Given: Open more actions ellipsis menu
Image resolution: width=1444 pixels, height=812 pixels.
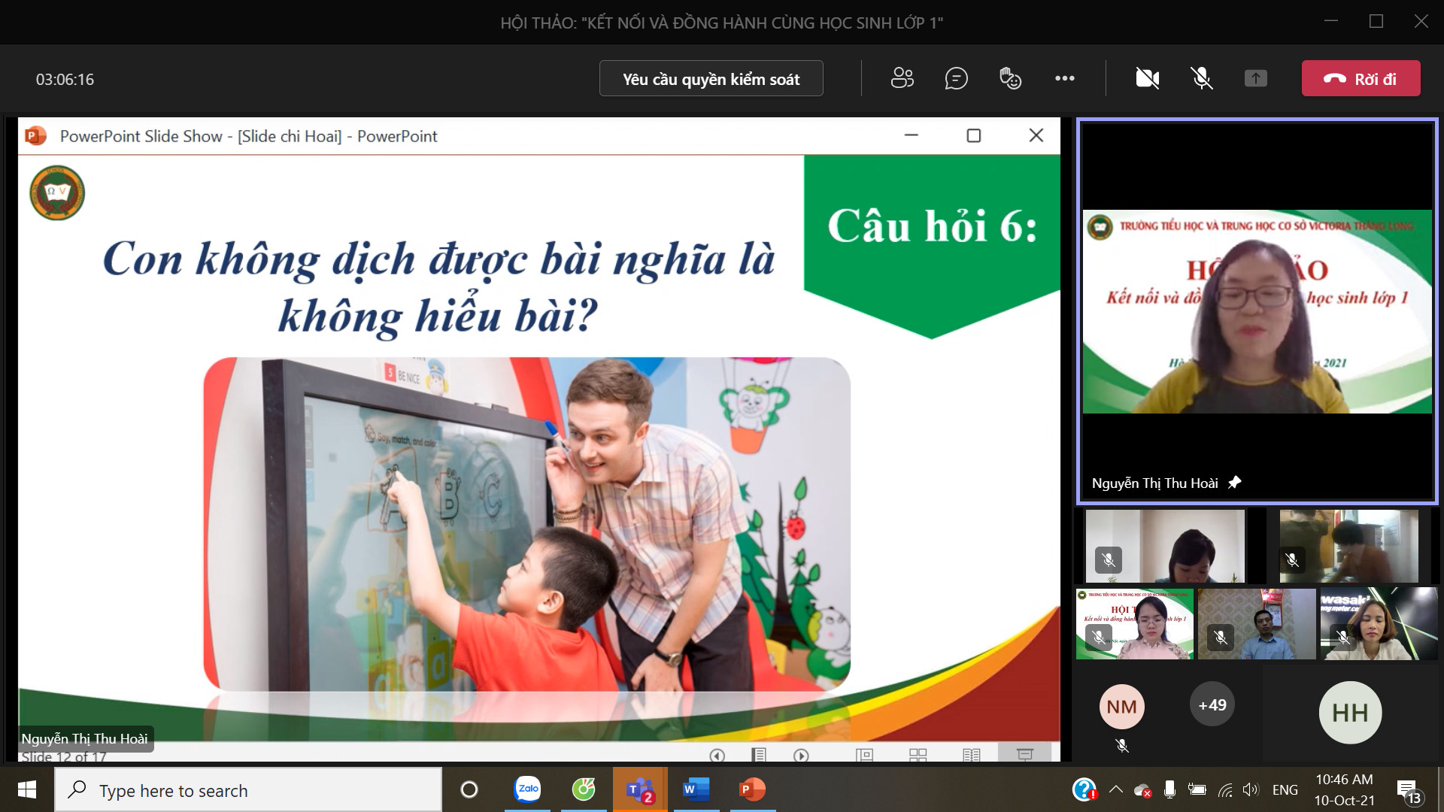Looking at the screenshot, I should 1064,78.
